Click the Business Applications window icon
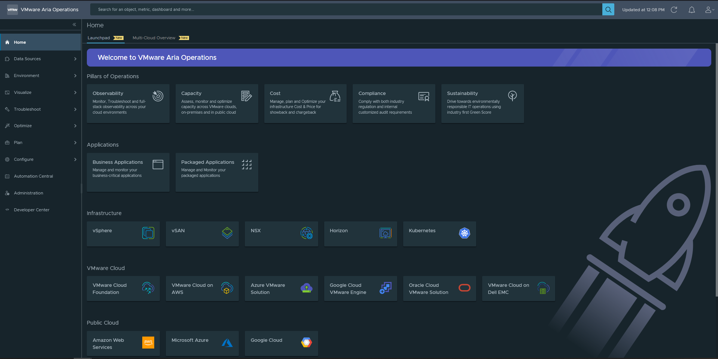The width and height of the screenshot is (718, 359). click(x=158, y=165)
